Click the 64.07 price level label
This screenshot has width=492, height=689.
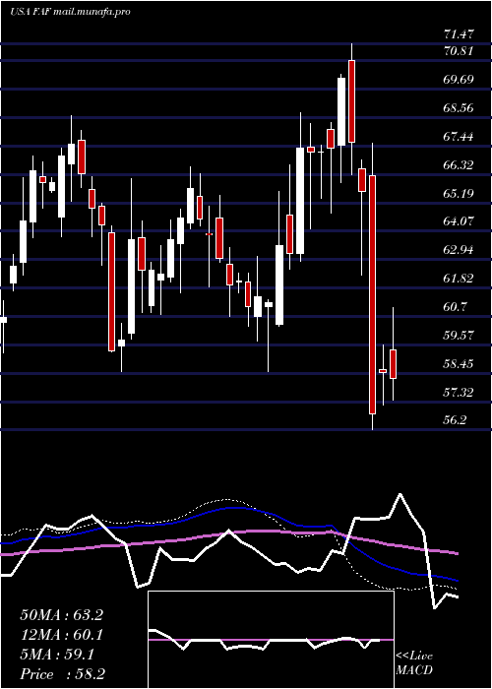click(x=459, y=221)
